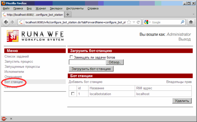Click the Обзор browse button

(x=115, y=62)
